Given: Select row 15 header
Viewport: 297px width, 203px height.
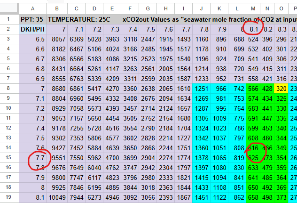Looking at the screenshot, I should pos(9,158).
